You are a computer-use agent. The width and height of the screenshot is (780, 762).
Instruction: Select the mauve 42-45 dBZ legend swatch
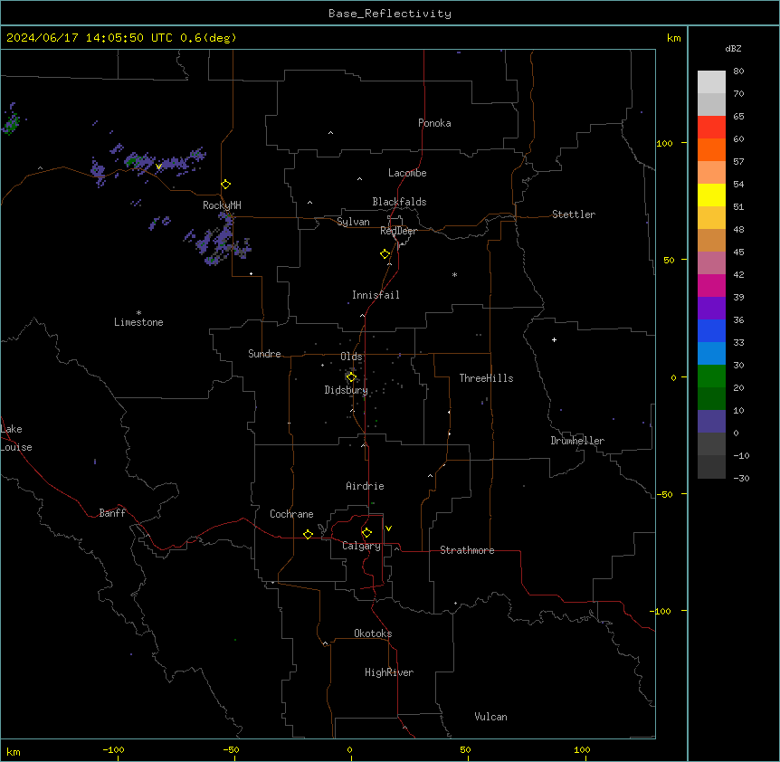pyautogui.click(x=711, y=263)
